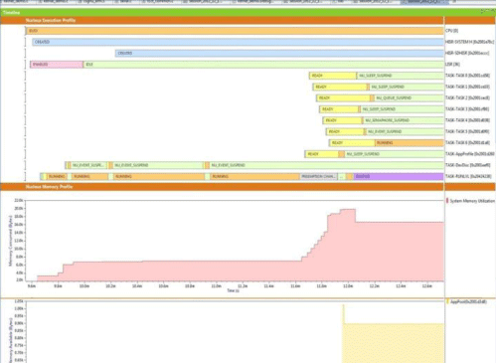
Task: Select the Nucleus Memory Profile header
Action: pyautogui.click(x=222, y=187)
